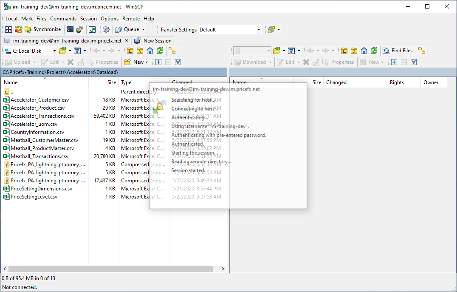Go to local home directory icon

[x=150, y=51]
